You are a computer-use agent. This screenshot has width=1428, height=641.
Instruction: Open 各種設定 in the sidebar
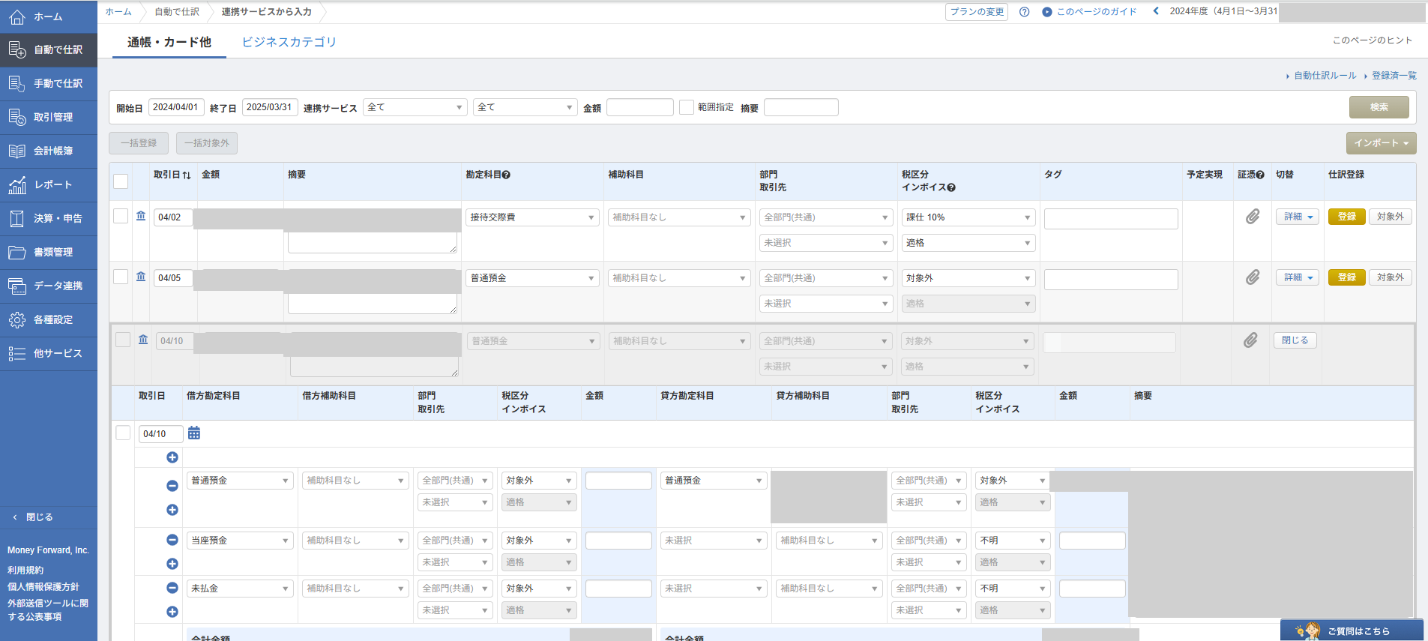pos(49,320)
